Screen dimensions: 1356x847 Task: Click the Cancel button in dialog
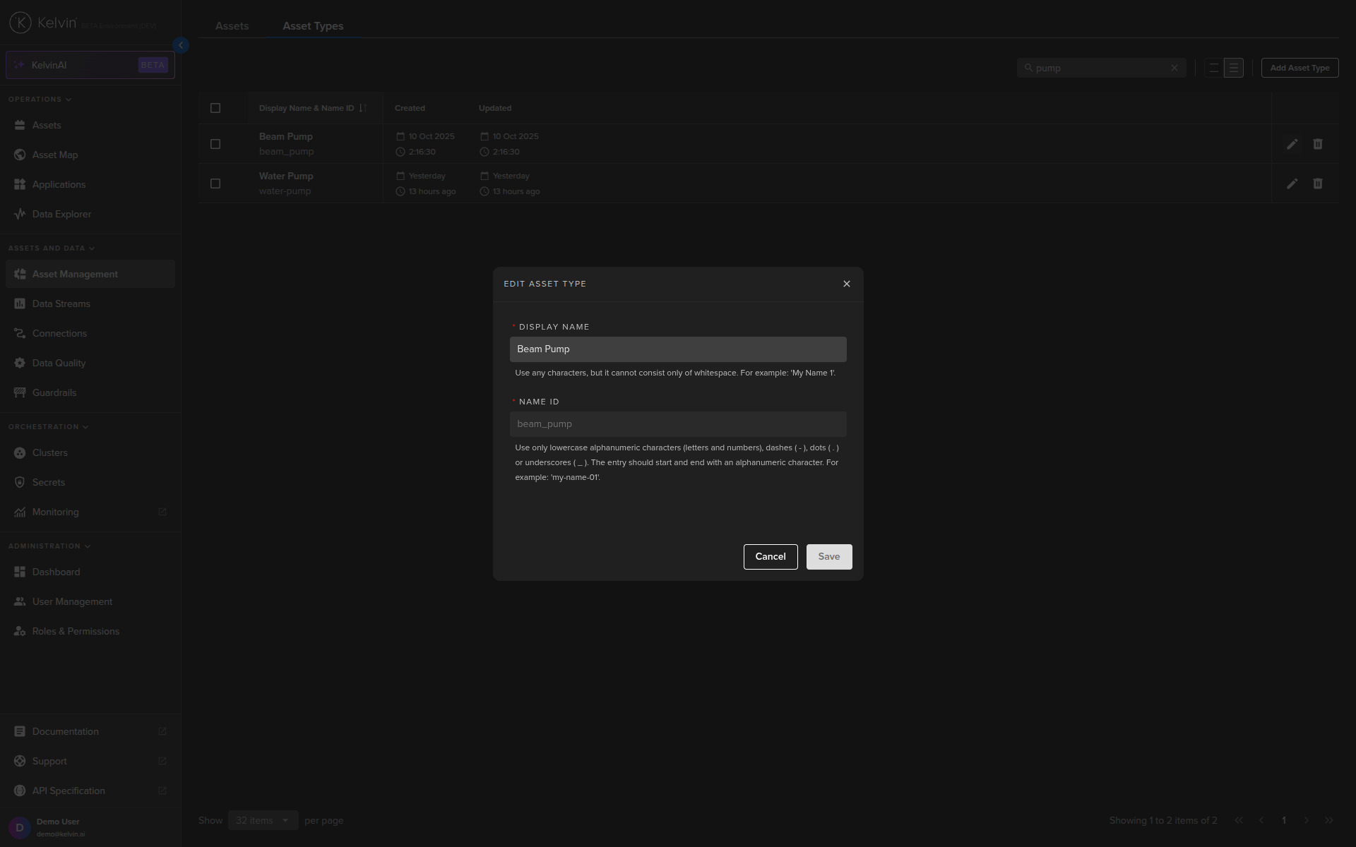(x=770, y=556)
